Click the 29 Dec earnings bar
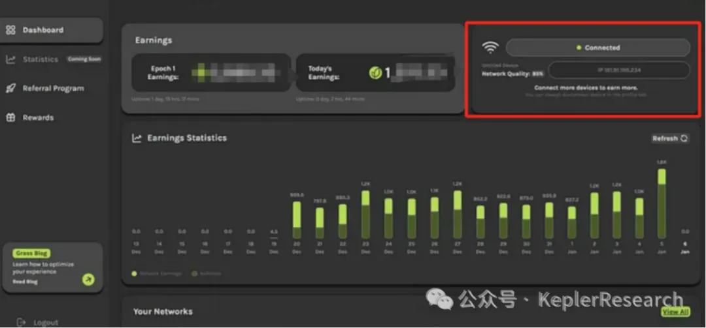Viewport: 706px width, 328px height. pyautogui.click(x=503, y=220)
